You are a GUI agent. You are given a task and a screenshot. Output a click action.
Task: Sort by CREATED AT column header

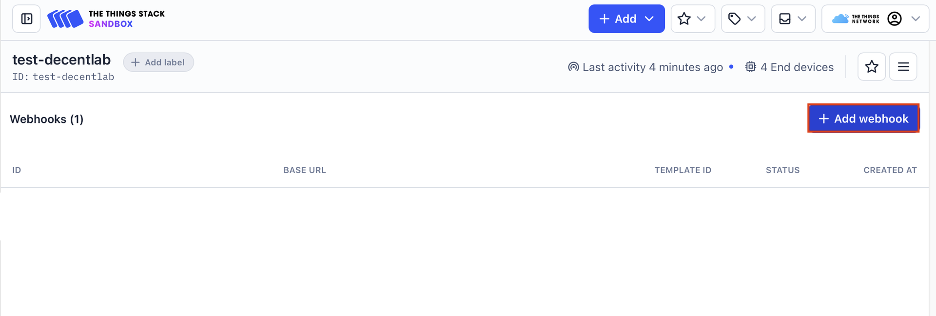[890, 170]
